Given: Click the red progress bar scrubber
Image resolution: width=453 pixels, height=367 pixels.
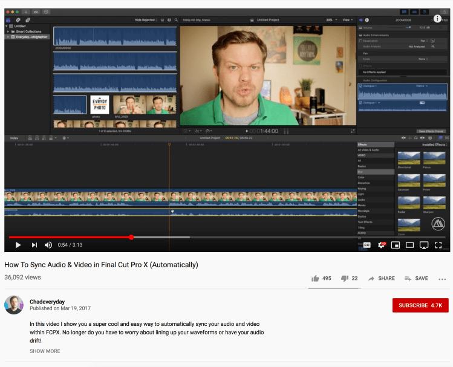Looking at the screenshot, I should [x=131, y=237].
